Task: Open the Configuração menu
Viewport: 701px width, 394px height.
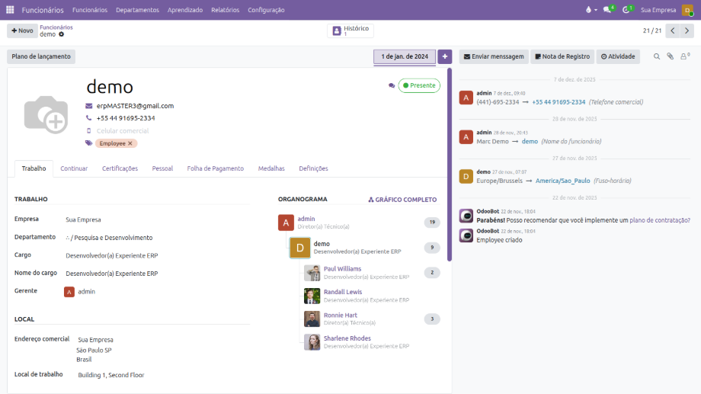Action: (266, 10)
